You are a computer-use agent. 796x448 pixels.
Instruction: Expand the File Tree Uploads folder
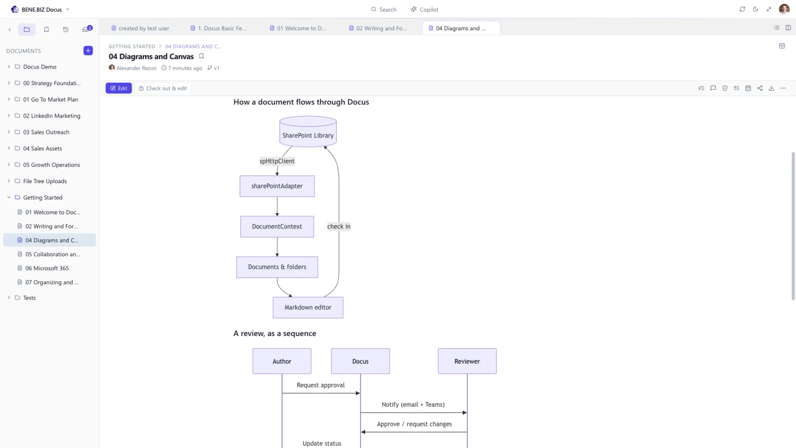tap(9, 181)
